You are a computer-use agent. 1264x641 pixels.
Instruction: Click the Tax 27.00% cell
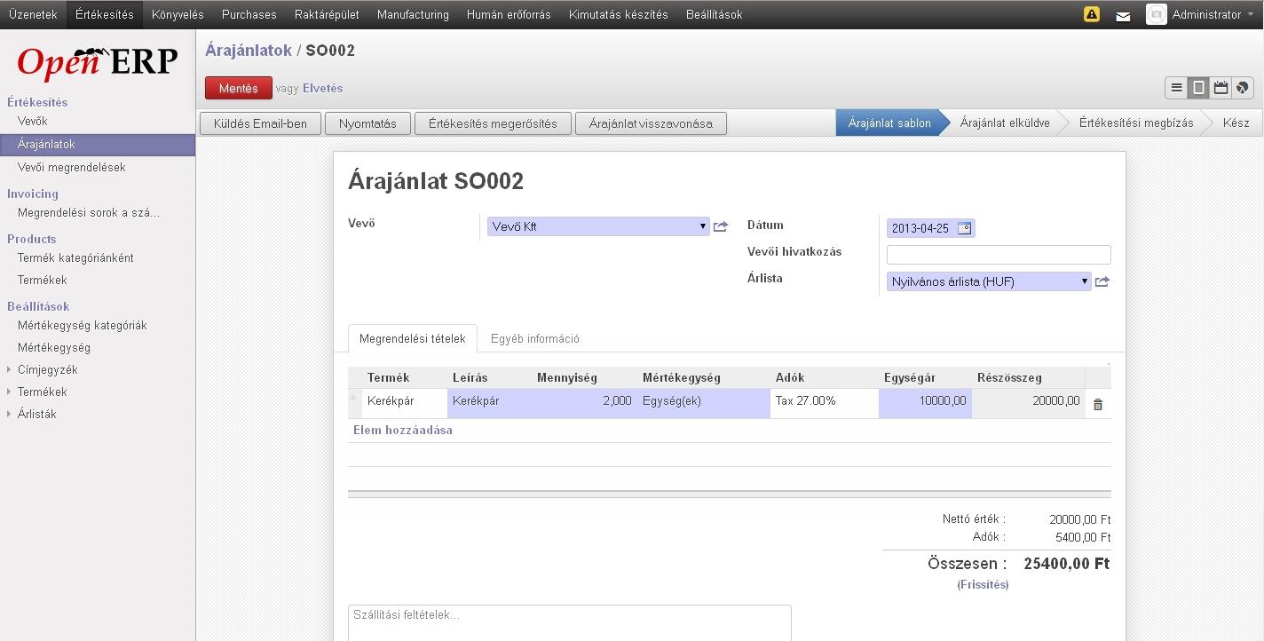825,401
